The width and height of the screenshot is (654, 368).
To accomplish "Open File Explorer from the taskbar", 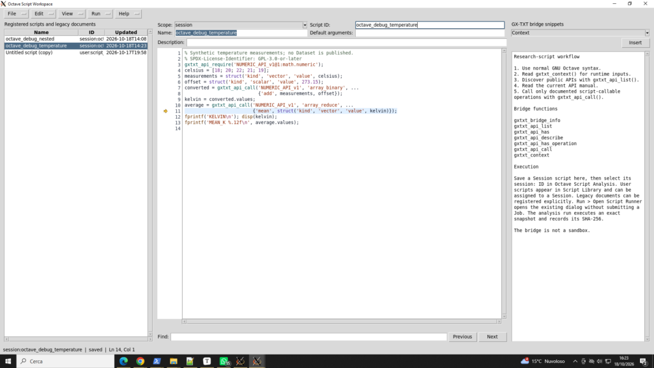I will (174, 362).
